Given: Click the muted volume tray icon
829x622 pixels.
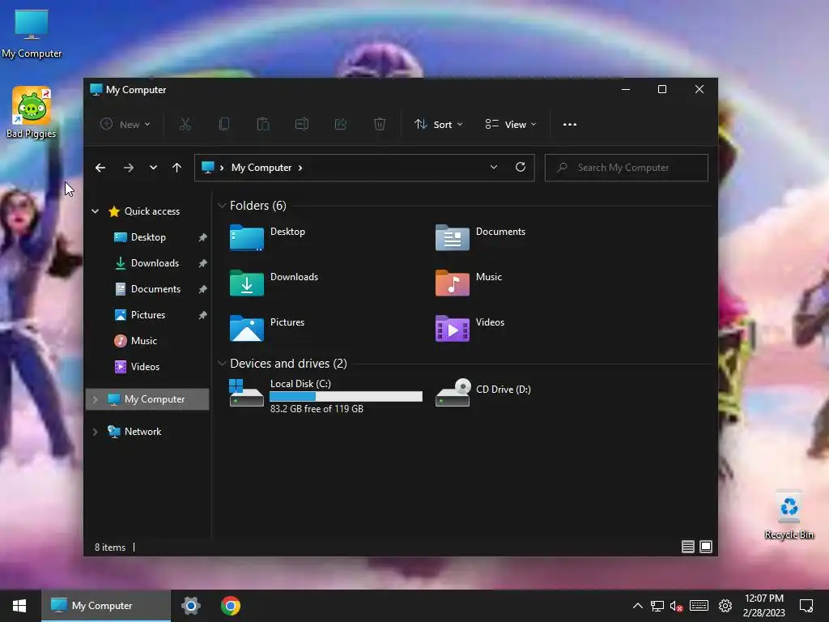Looking at the screenshot, I should pos(676,606).
